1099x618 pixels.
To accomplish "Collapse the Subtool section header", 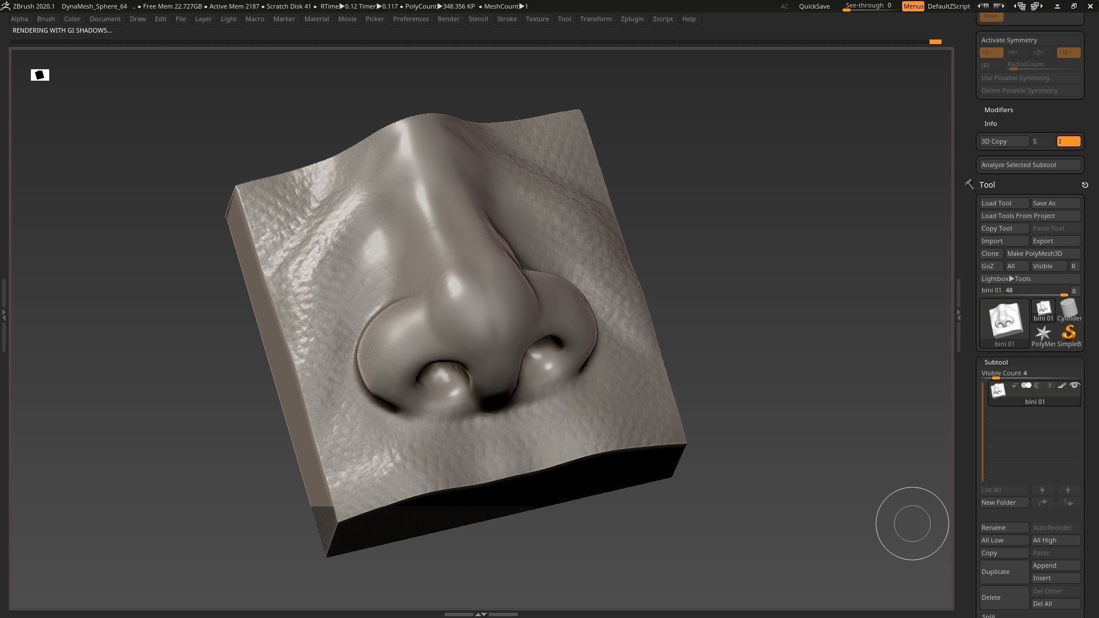I will coord(996,362).
